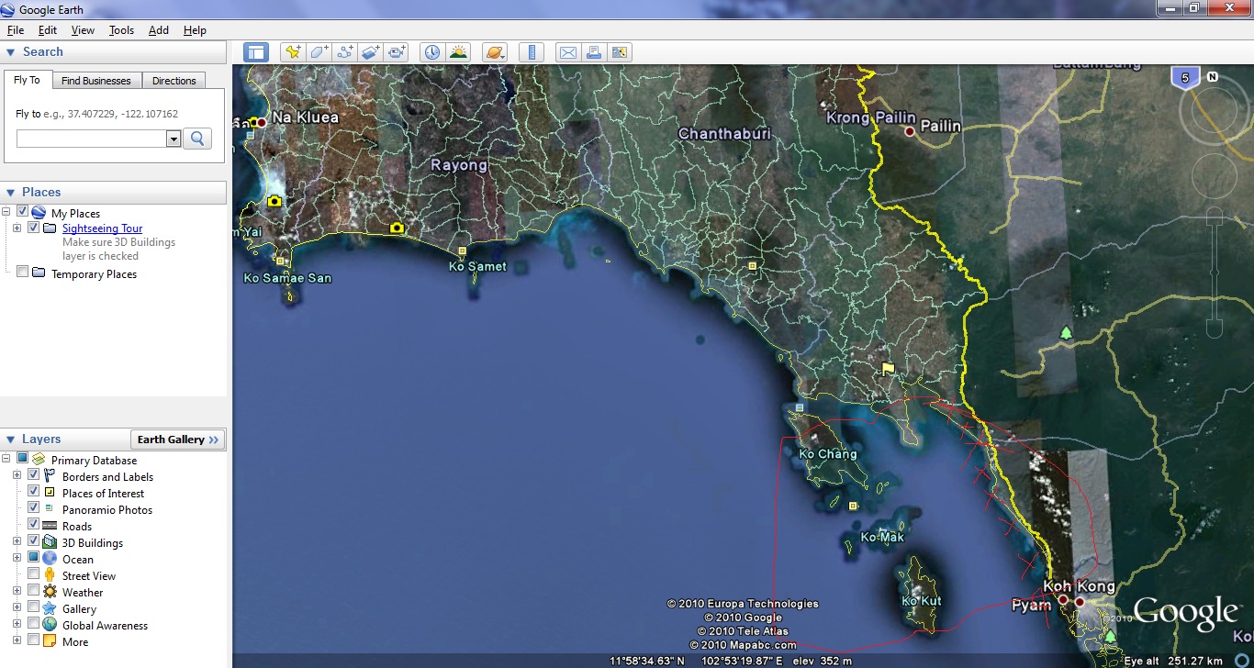This screenshot has width=1254, height=668.
Task: Click the zoom in plus button
Action: [x=1214, y=217]
